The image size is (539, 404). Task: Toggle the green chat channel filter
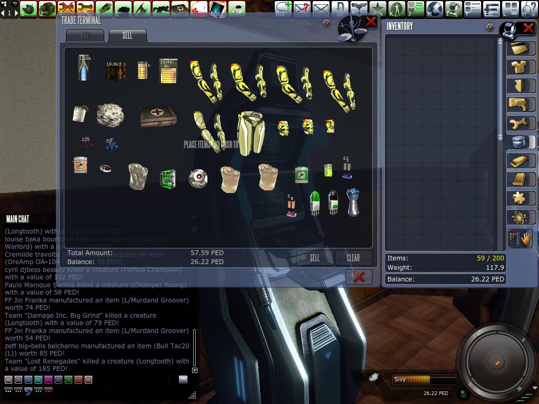[x=68, y=380]
